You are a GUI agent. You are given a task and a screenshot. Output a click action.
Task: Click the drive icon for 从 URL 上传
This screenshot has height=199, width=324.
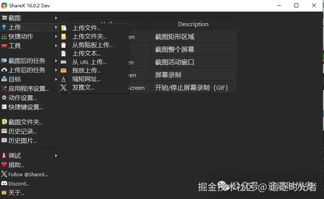click(x=63, y=62)
